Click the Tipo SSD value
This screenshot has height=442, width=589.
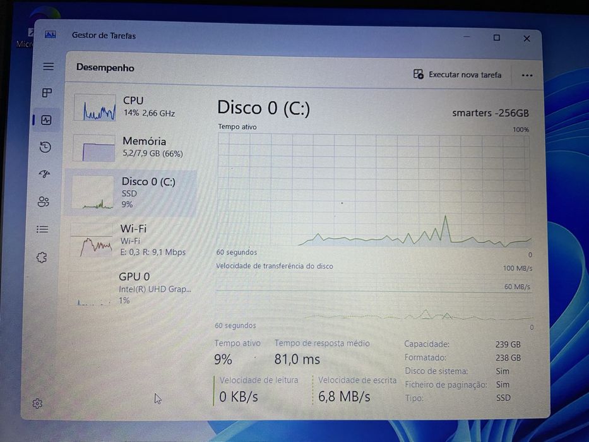(x=503, y=398)
